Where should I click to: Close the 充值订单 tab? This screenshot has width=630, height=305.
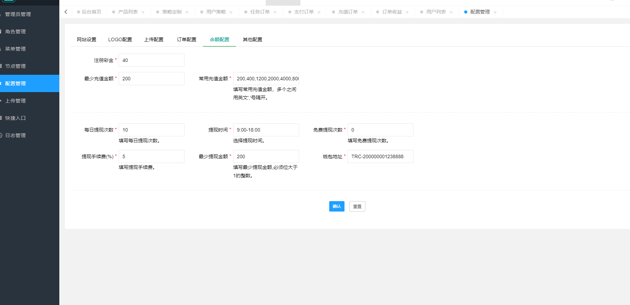[363, 12]
